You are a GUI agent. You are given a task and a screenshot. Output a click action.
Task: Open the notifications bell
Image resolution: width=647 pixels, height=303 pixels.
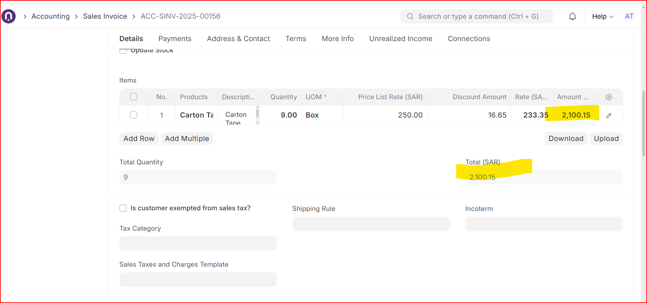(x=572, y=16)
